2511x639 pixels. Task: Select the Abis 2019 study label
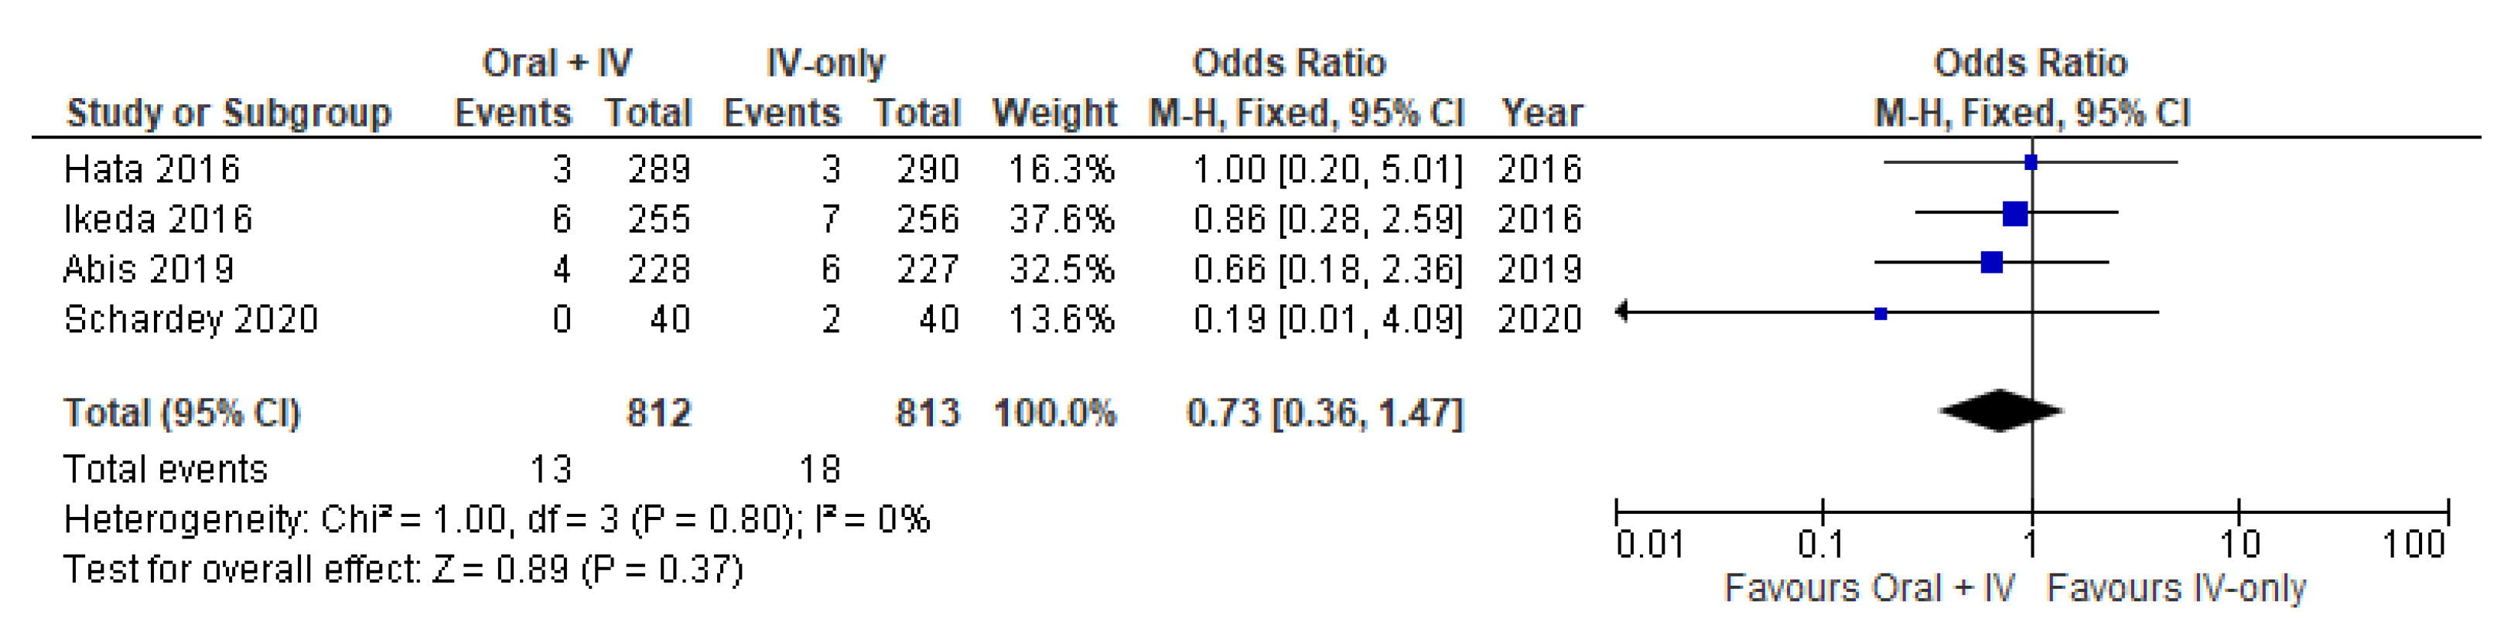pos(149,269)
